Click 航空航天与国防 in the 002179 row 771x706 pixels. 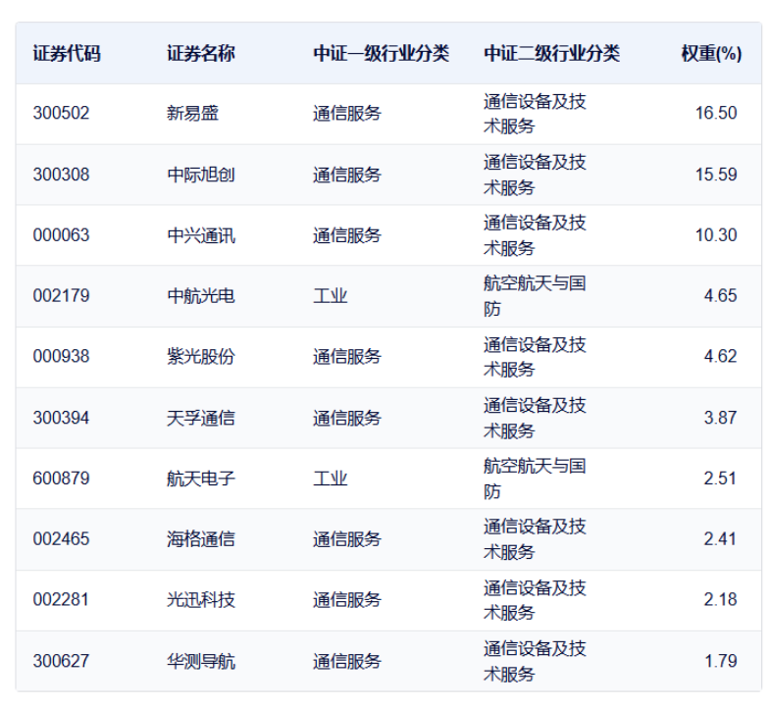pyautogui.click(x=535, y=296)
